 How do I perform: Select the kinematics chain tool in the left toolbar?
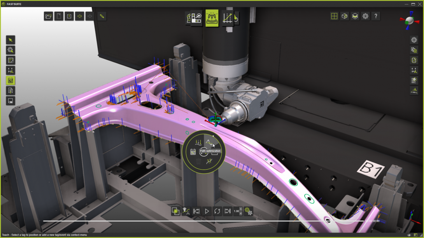tap(11, 70)
